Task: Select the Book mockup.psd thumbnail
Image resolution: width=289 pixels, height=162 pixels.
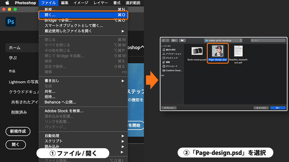Action: pos(197,51)
